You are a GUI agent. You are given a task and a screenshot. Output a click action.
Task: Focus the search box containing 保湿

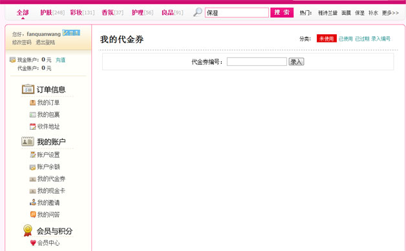click(237, 13)
